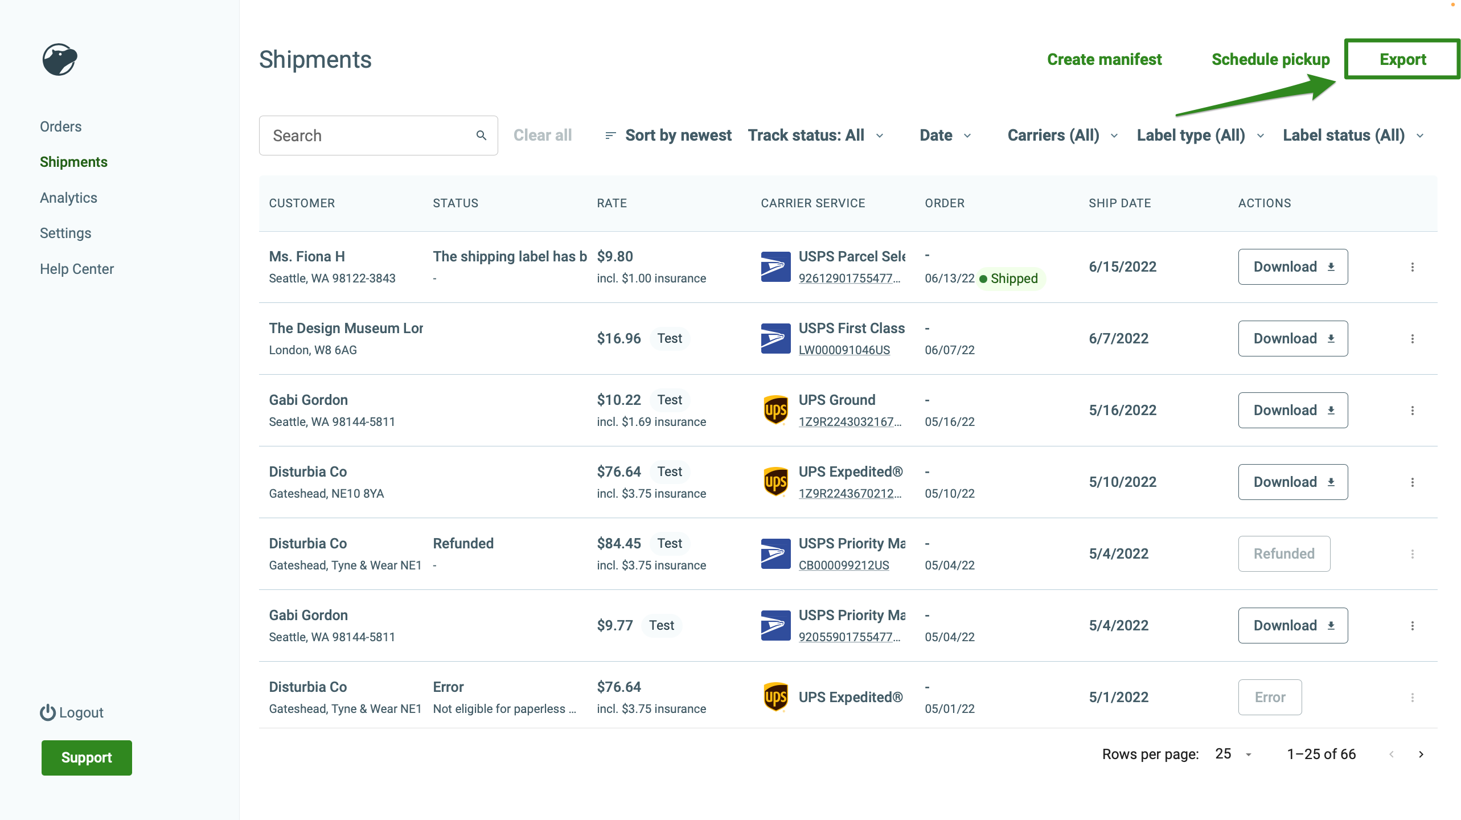Select Analytics in the sidebar

(68, 198)
